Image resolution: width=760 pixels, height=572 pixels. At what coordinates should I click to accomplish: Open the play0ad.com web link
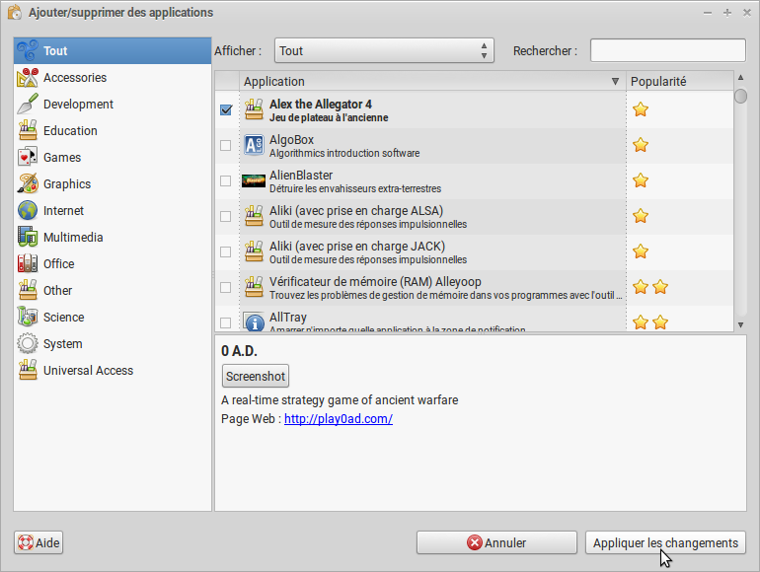[339, 419]
